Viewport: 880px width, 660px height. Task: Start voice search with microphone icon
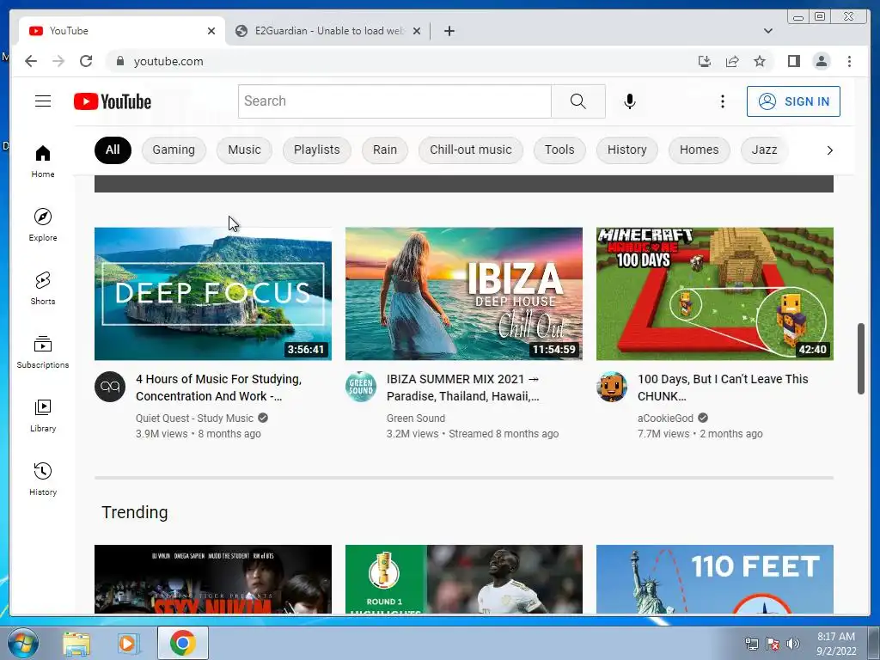pyautogui.click(x=630, y=101)
